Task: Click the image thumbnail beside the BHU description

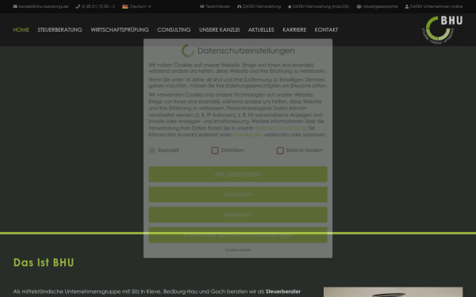Action: [393, 291]
